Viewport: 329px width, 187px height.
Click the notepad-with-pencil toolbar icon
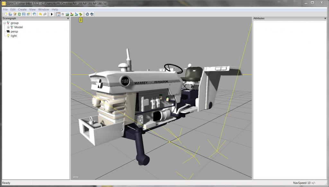(x=15, y=14)
